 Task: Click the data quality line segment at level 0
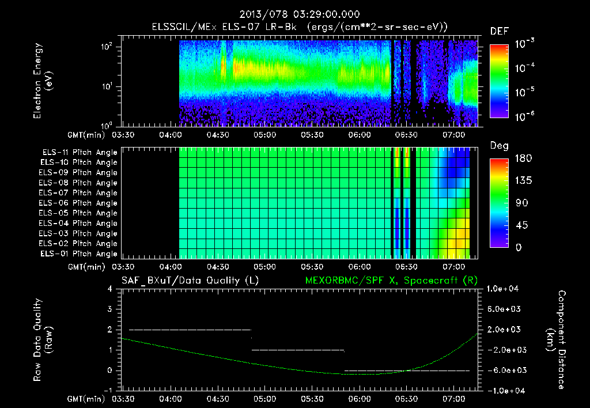407,371
